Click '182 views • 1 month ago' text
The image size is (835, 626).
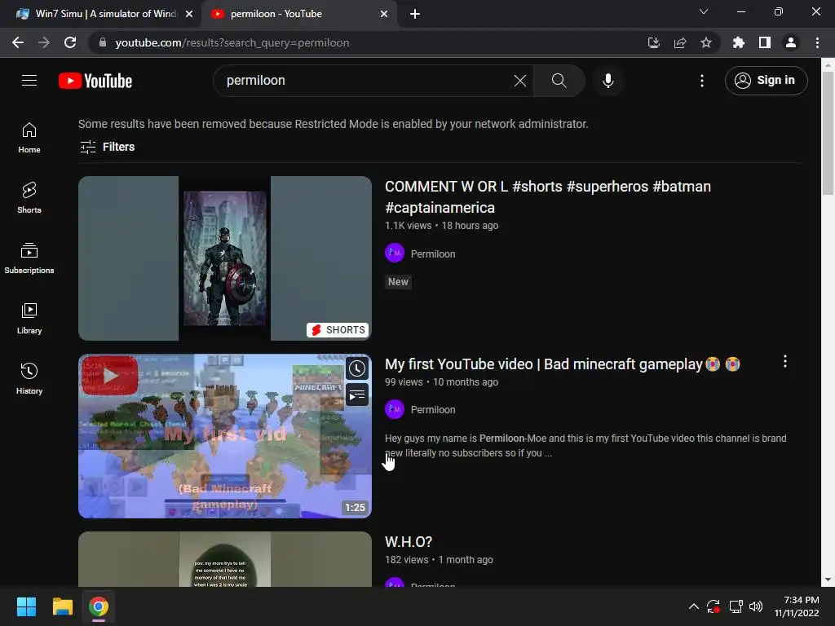439,560
